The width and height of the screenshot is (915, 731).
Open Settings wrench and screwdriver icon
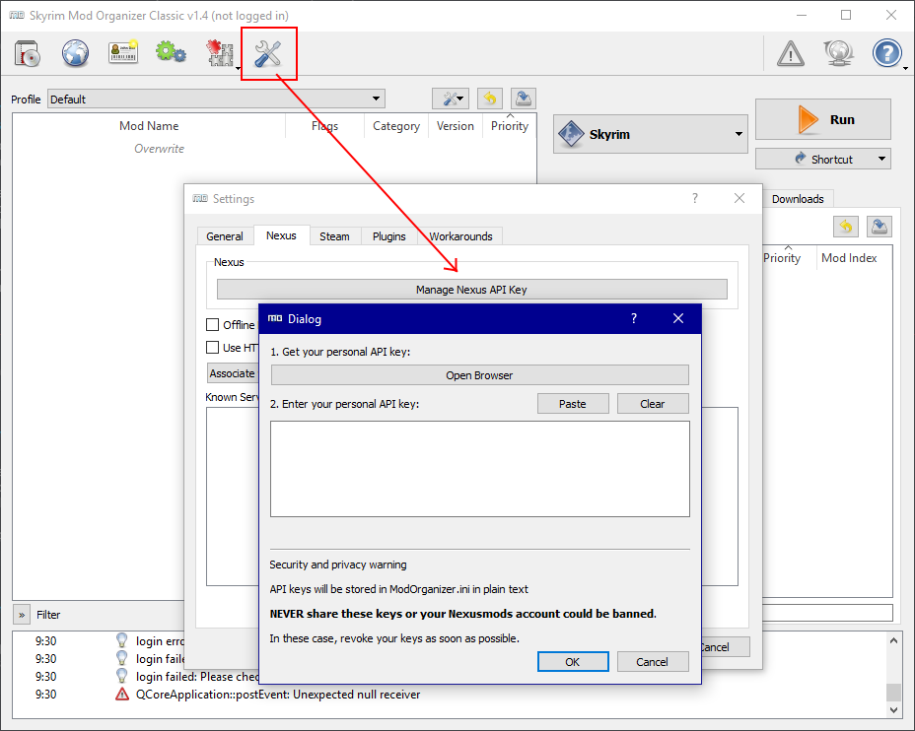(268, 53)
